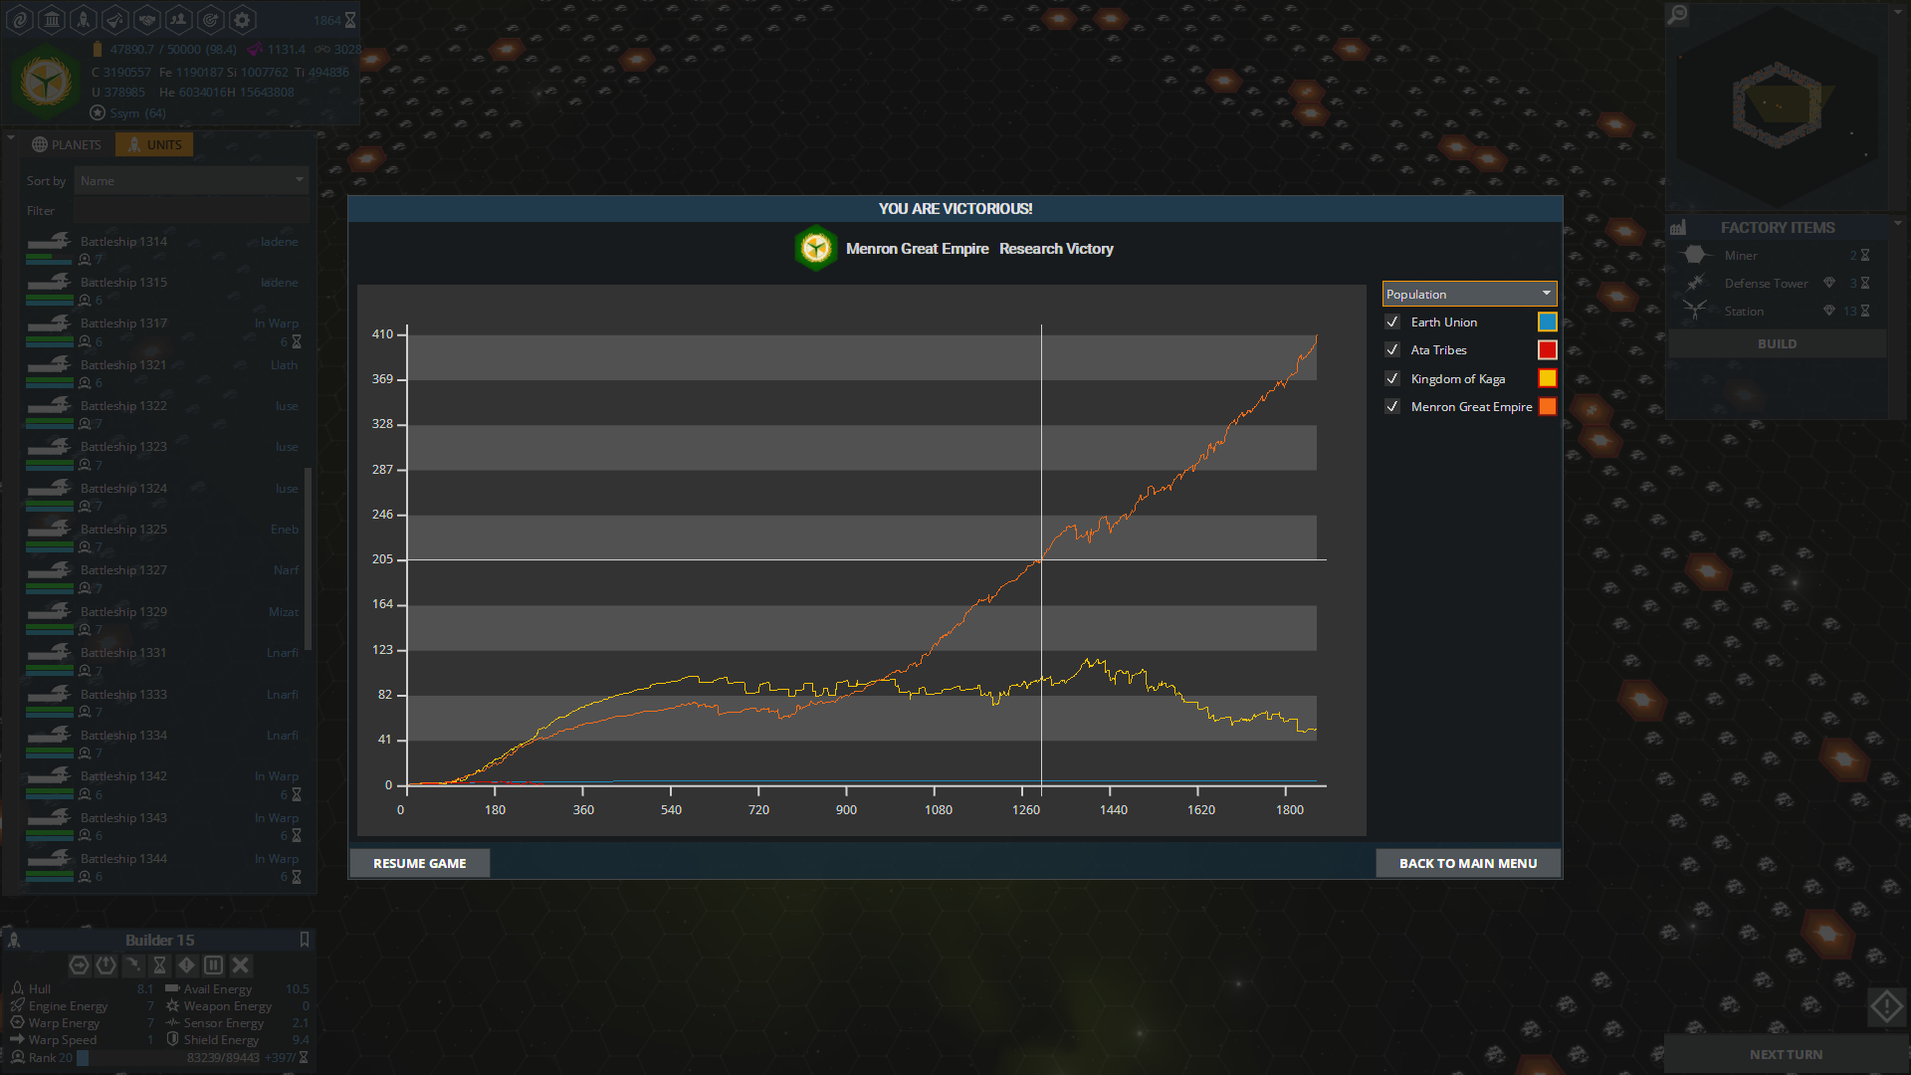
Task: Open the galaxy map spiral icon
Action: click(x=20, y=19)
